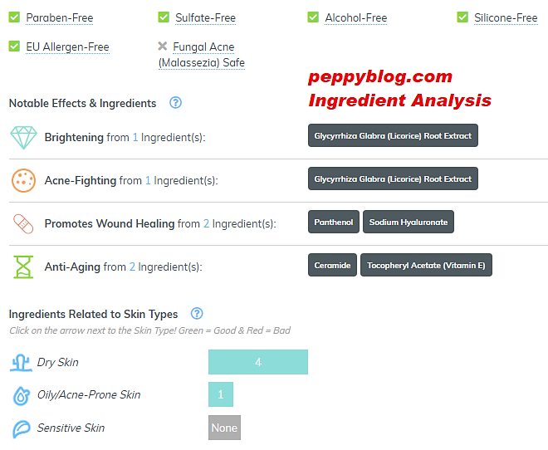Viewport: 548px width, 450px height.
Task: Click the hourglass Anti-Aging icon
Action: click(22, 267)
